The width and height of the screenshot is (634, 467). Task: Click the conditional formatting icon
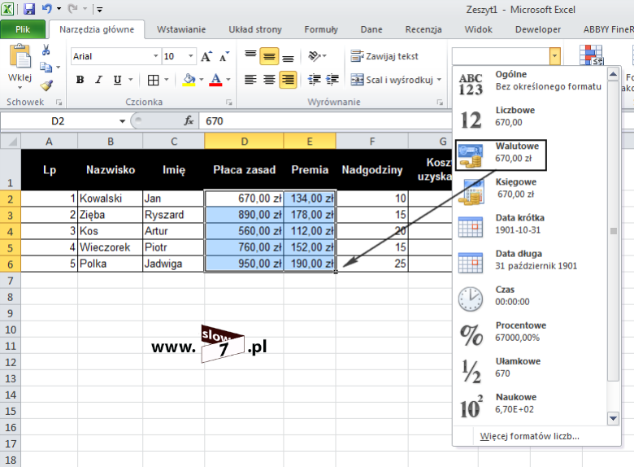coord(591,55)
